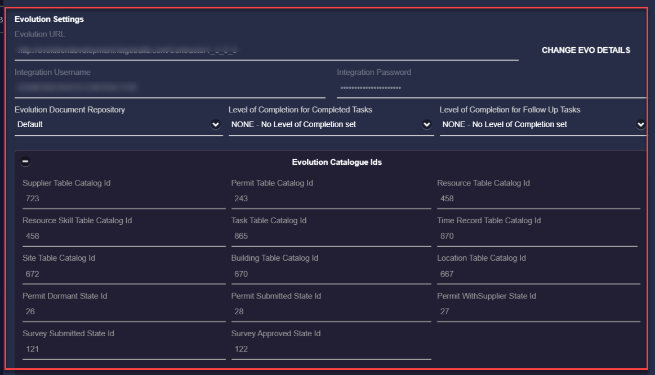
Task: Edit the Site Table Catalog Id field
Action: point(123,274)
